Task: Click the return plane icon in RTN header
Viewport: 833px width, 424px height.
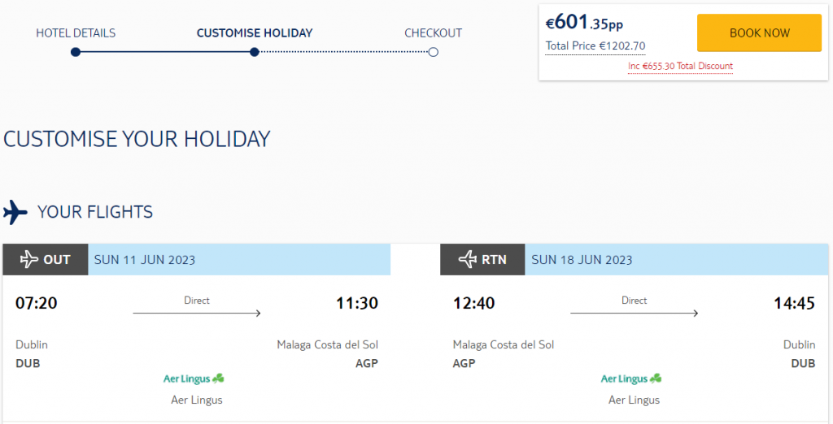Action: point(468,259)
